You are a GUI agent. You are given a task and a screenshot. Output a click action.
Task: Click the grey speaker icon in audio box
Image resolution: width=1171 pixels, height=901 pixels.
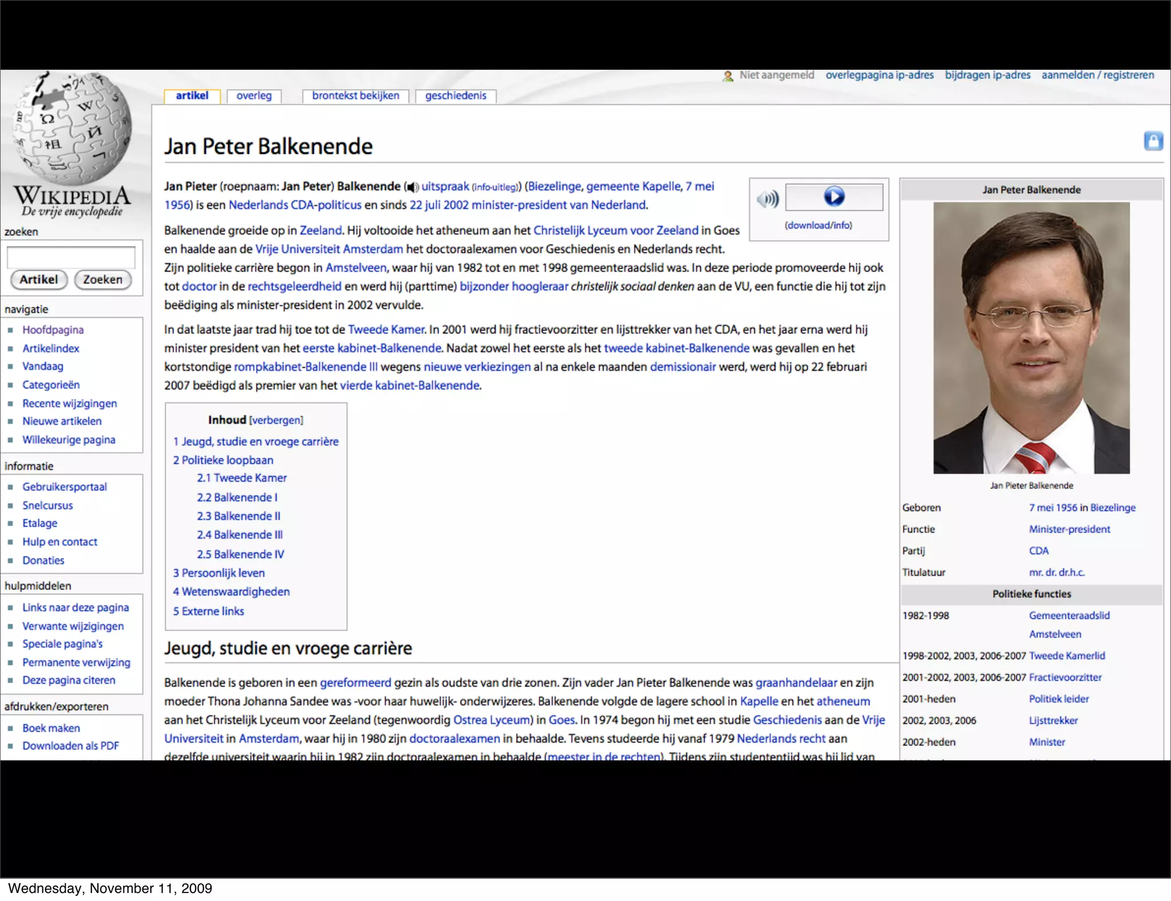pos(767,199)
